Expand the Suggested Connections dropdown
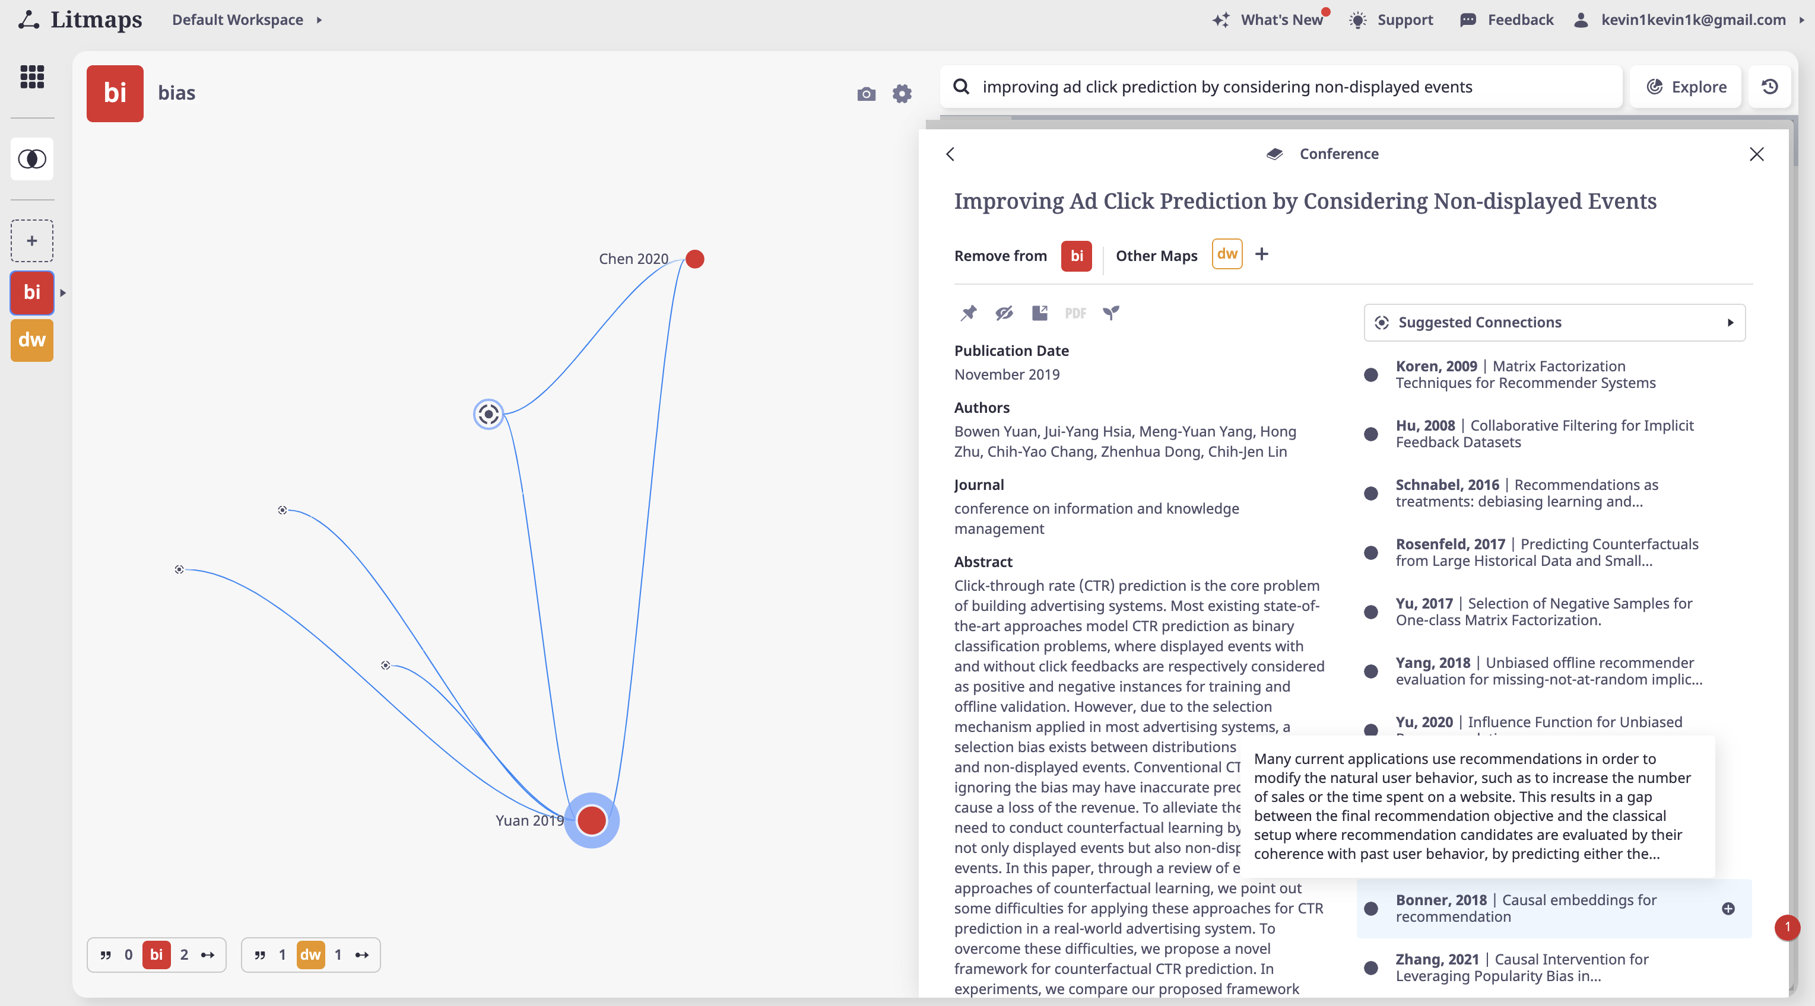 pyautogui.click(x=1554, y=323)
